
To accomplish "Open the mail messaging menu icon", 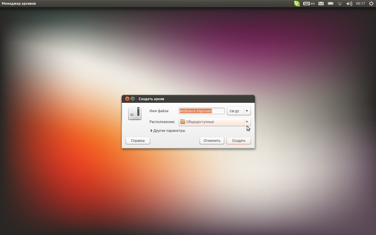I will (321, 4).
